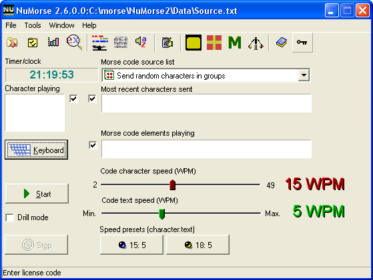Screen dimensions: 373x280
Task: Click the Morse code elements playing field
Action: click(206, 149)
